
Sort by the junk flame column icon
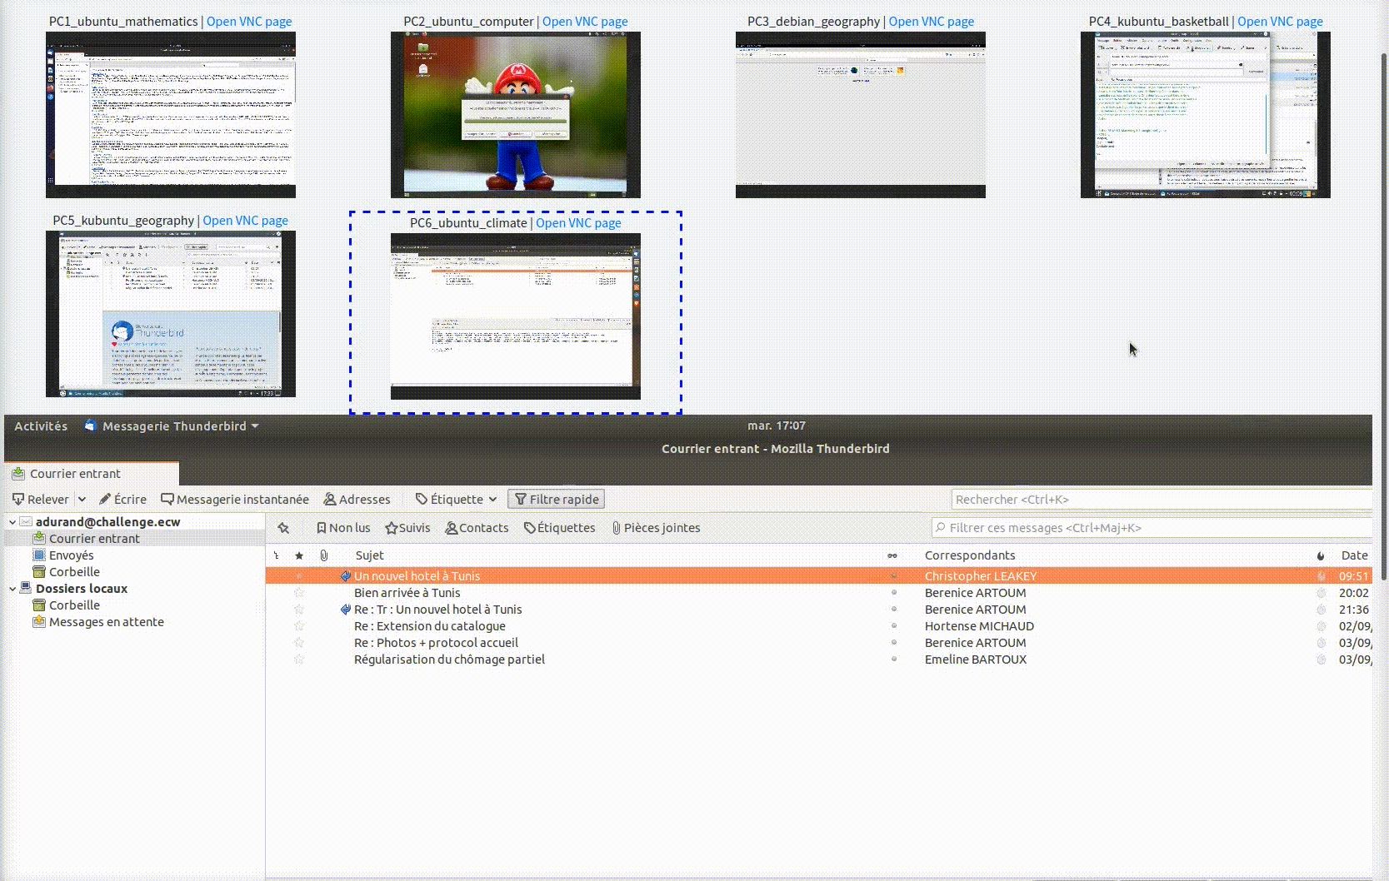pyautogui.click(x=1321, y=555)
